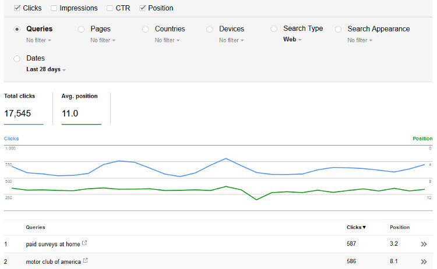
Task: Sort table by the Clicks column header
Action: click(356, 227)
